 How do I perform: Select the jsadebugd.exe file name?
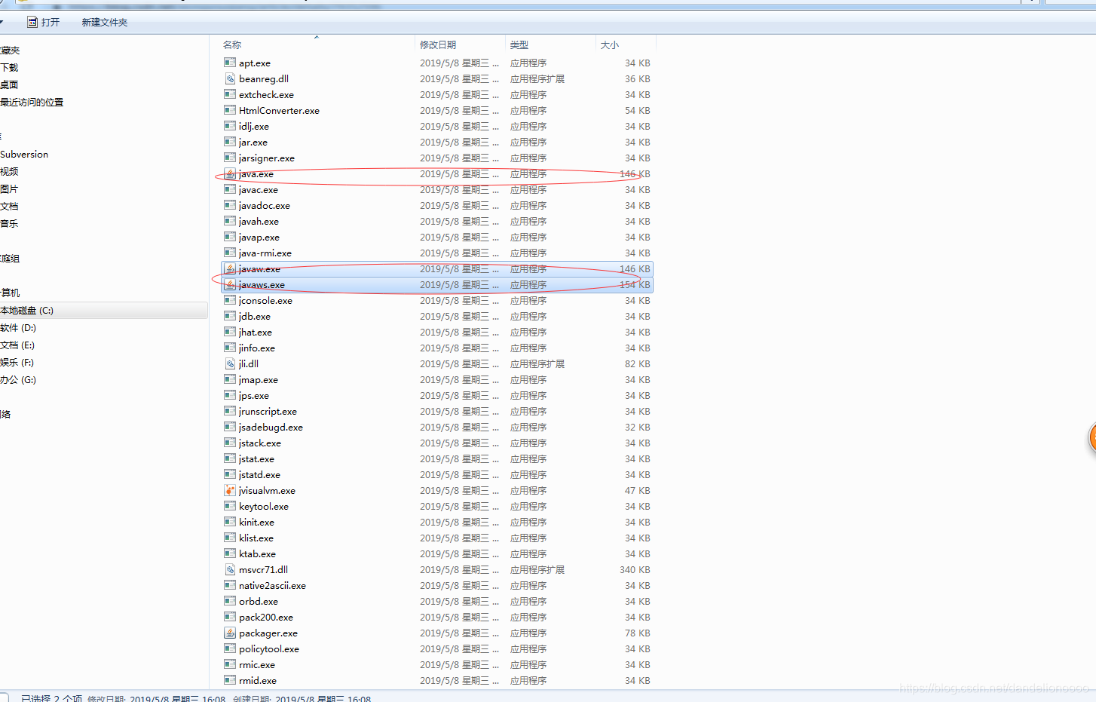(271, 428)
